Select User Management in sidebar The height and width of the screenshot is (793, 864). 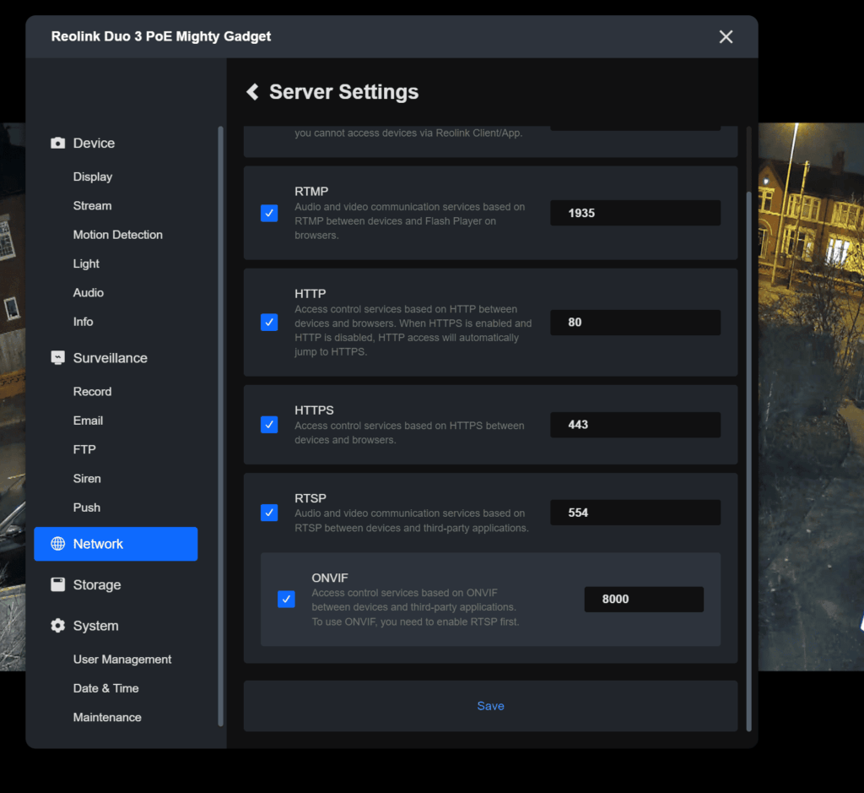121,660
